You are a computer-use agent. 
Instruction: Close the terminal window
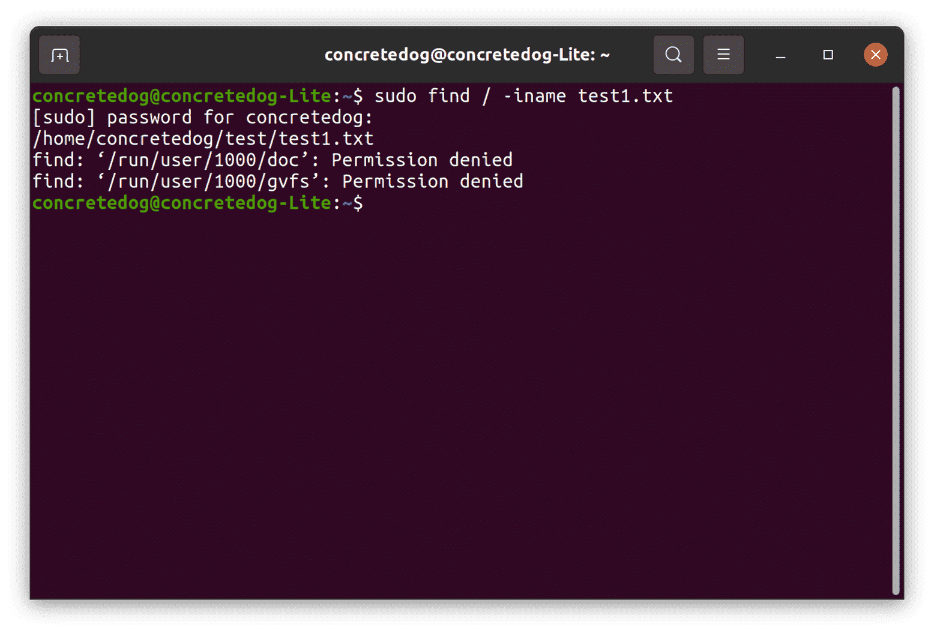875,55
